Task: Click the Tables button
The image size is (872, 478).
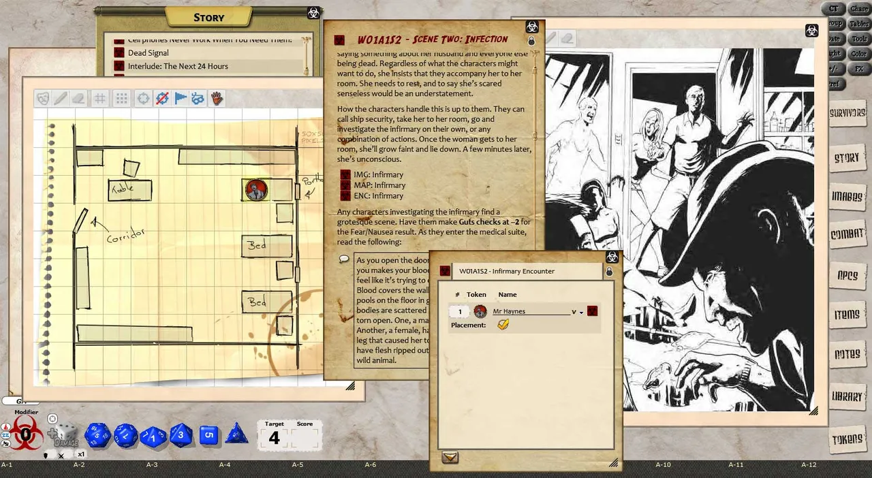Action: (x=859, y=24)
